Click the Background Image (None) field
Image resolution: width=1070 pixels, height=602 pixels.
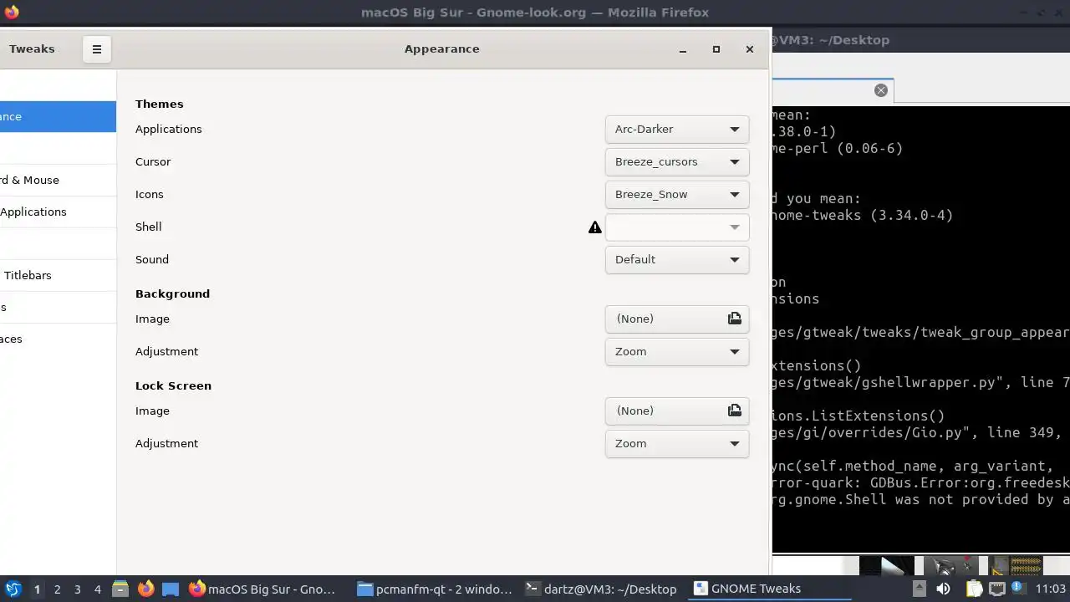677,319
